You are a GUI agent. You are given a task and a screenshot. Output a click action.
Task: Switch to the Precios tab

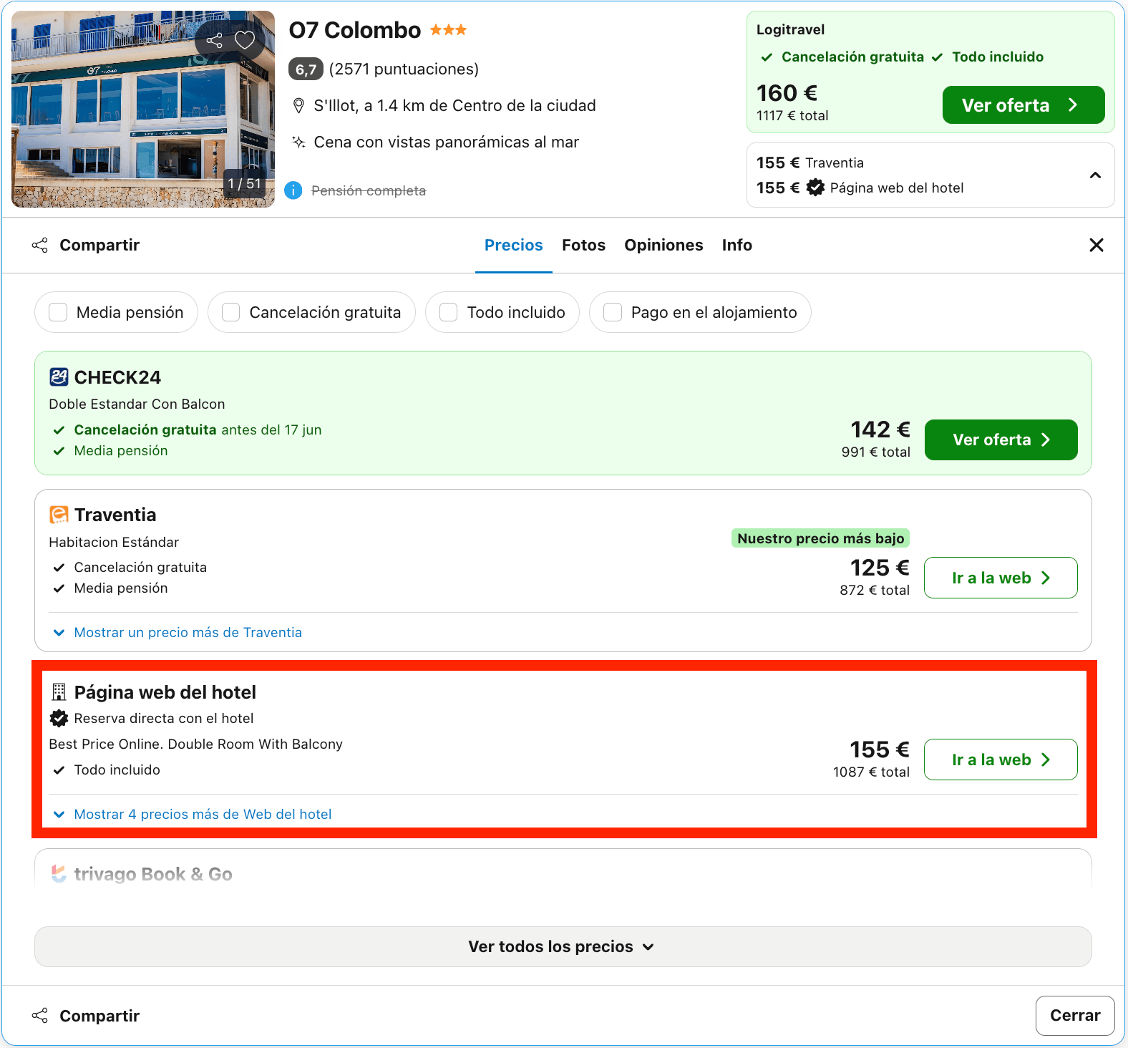(514, 245)
